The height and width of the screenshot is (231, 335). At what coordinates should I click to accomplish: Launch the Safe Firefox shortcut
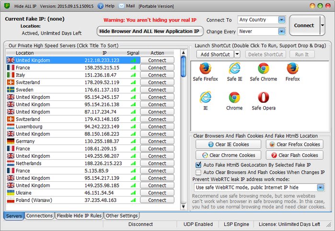(x=205, y=72)
